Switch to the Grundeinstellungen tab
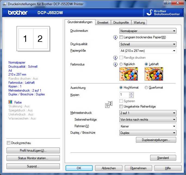Image resolution: width=186 pixels, height=175 pixels. click(80, 22)
